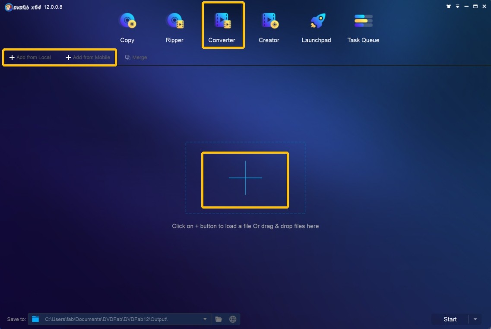This screenshot has height=329, width=491.
Task: Open the output folder icon
Action: 219,320
